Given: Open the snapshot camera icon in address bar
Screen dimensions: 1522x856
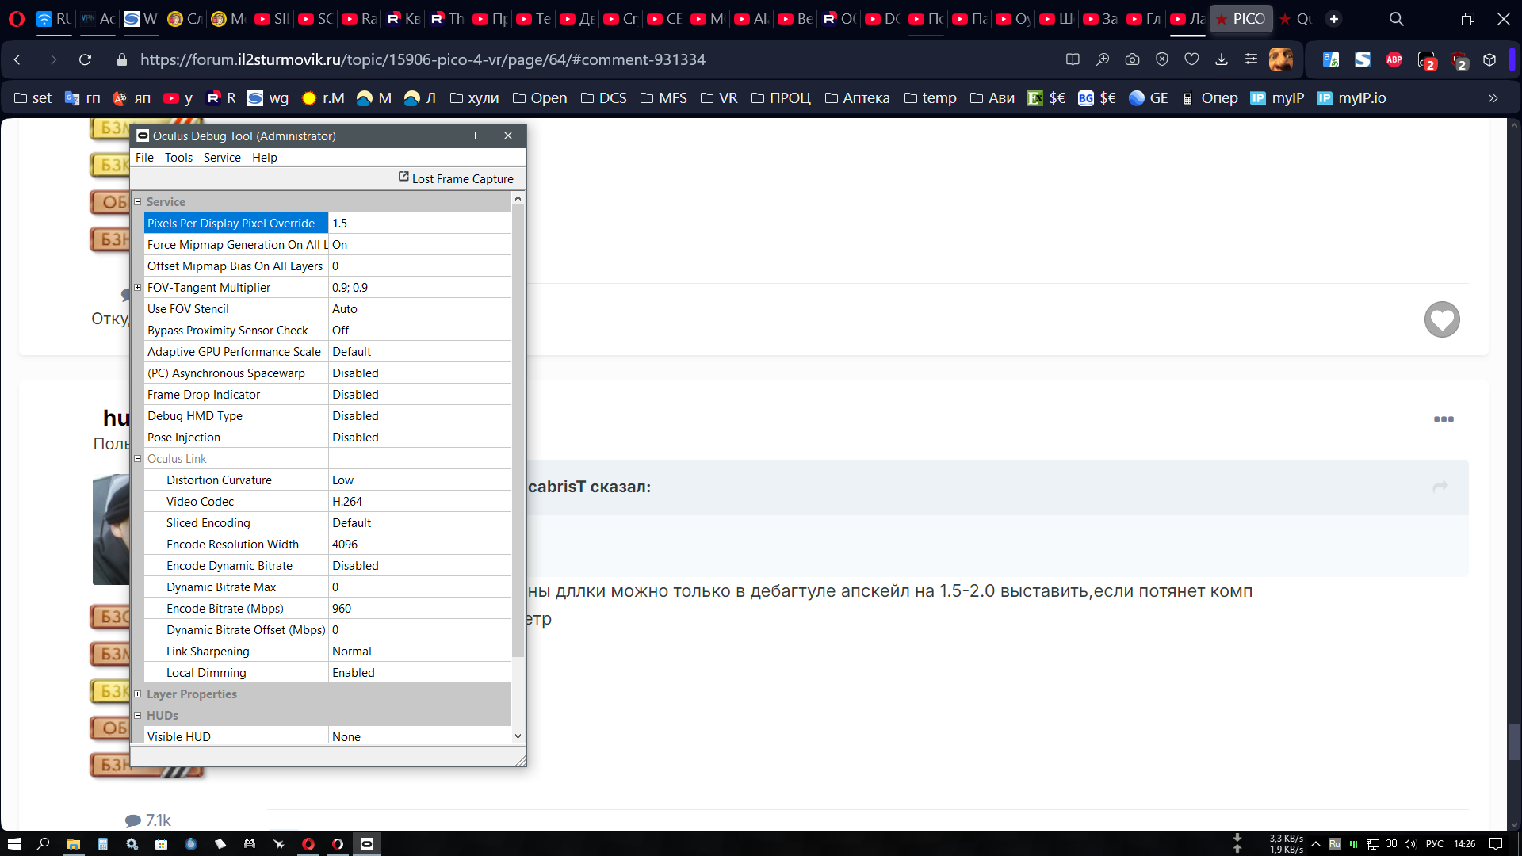Looking at the screenshot, I should (1132, 59).
